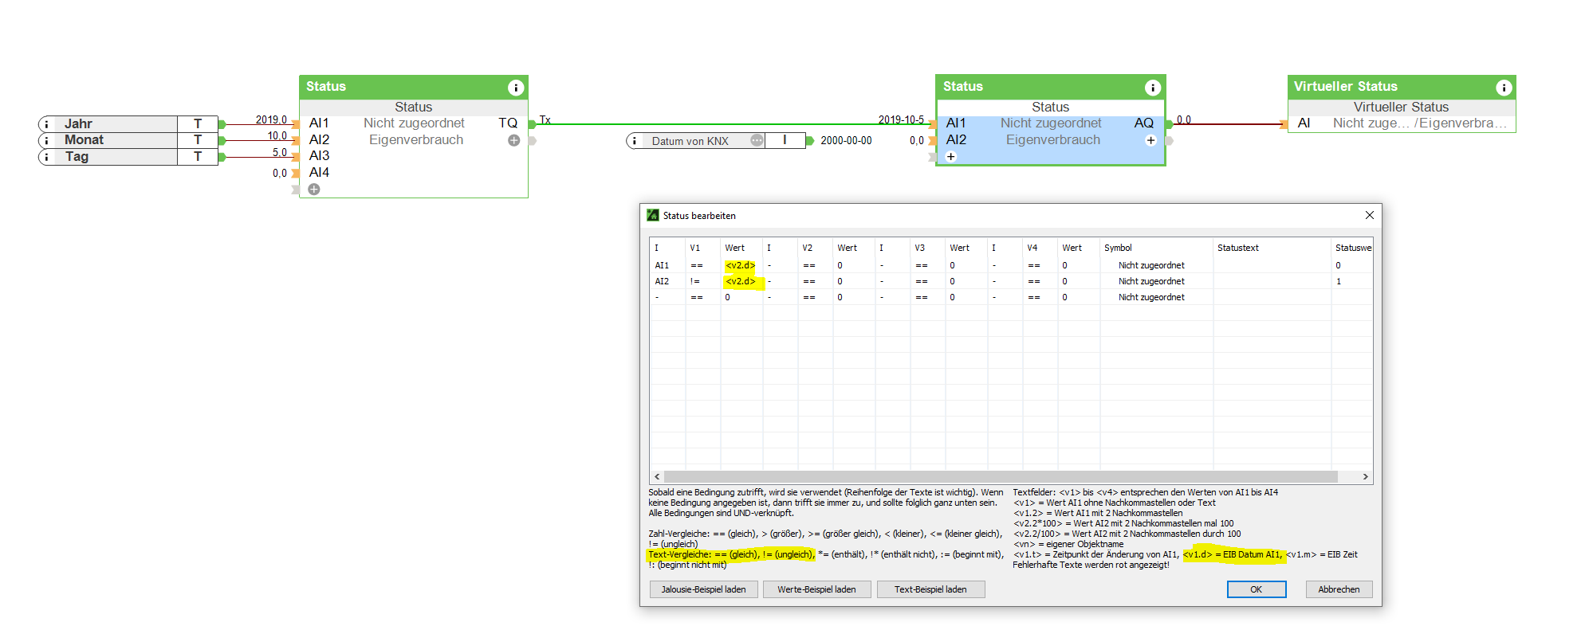Click the AI3 input connector label

(x=319, y=156)
